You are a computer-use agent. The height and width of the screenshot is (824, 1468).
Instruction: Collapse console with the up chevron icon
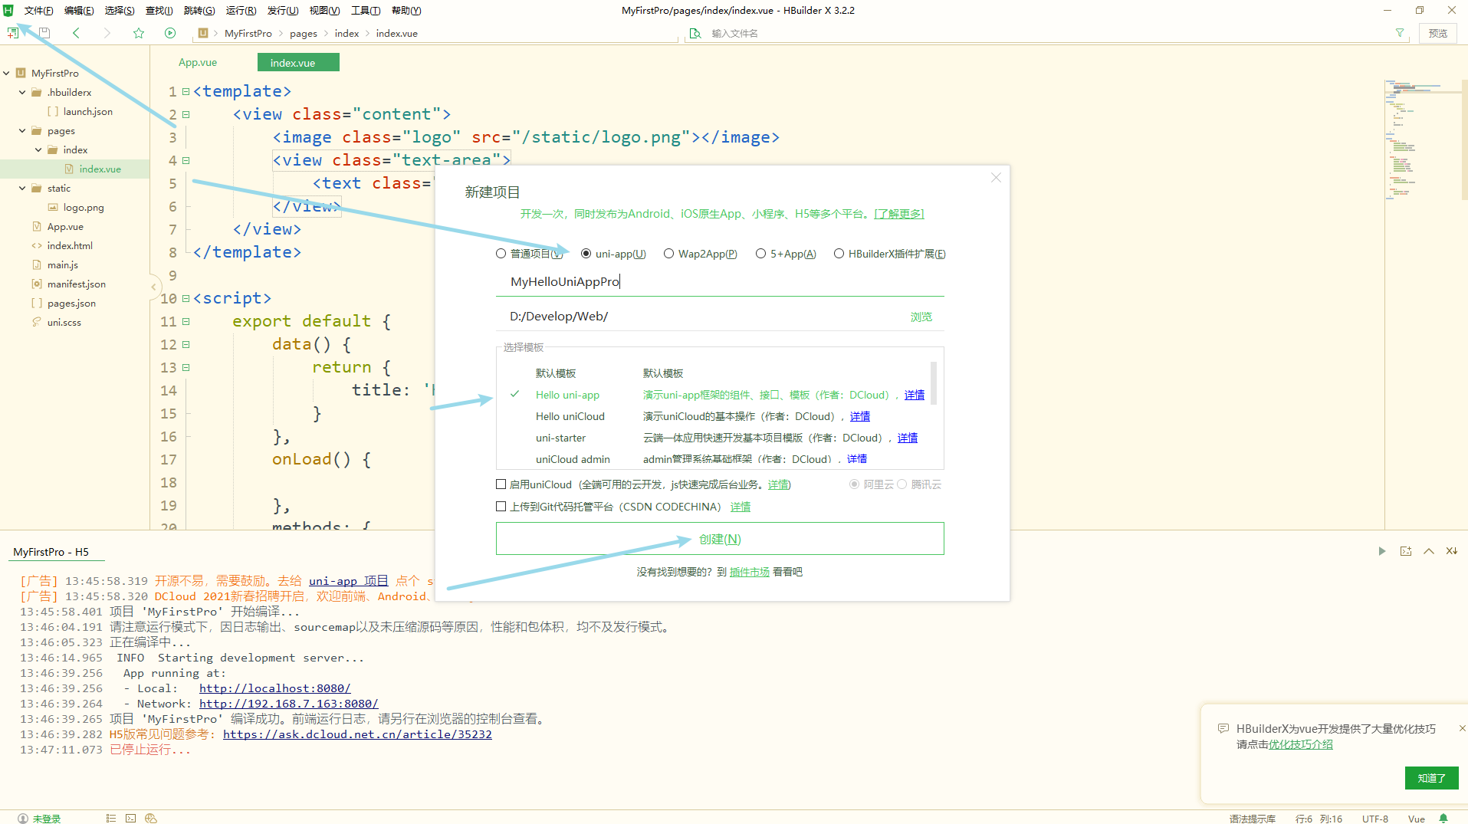(1429, 551)
